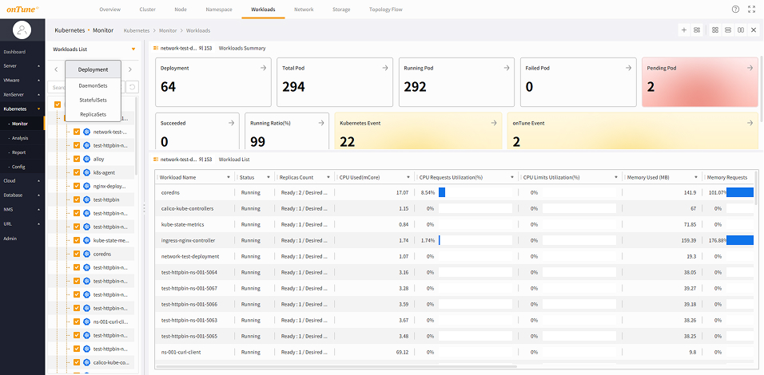Switch to Overview tab
764x375 pixels.
point(109,10)
